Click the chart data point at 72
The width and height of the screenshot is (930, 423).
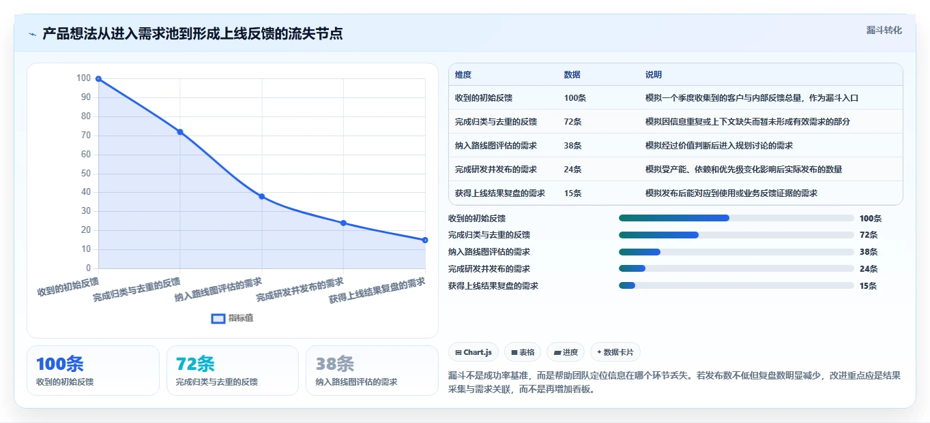pos(180,132)
